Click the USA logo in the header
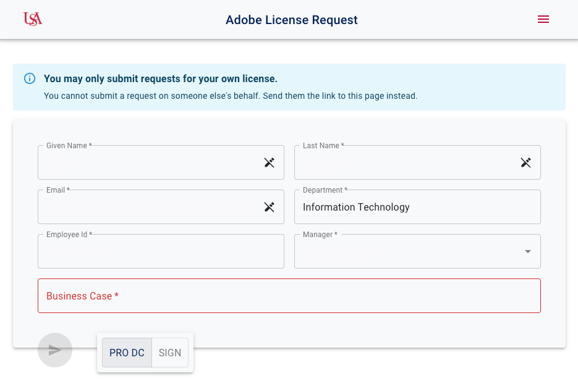Image resolution: width=578 pixels, height=389 pixels. pos(33,19)
